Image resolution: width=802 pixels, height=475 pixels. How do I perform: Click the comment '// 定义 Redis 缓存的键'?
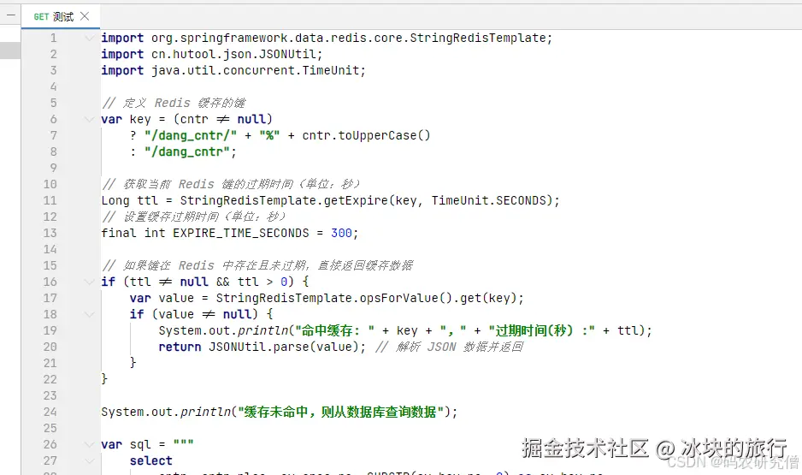click(x=174, y=103)
